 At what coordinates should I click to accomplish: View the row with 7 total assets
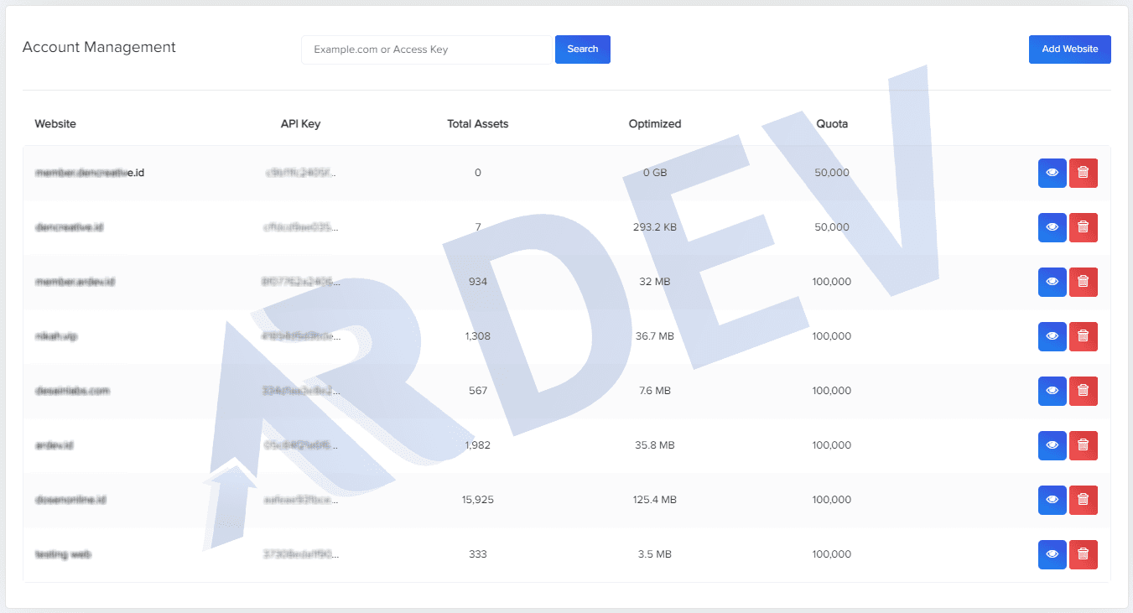pos(1052,227)
